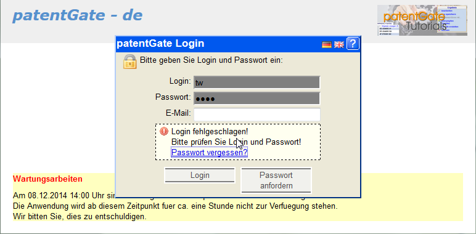Switch language with the German flag icon
This screenshot has width=476, height=234.
[x=327, y=45]
